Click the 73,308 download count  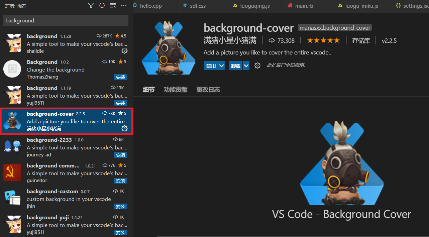pyautogui.click(x=282, y=41)
